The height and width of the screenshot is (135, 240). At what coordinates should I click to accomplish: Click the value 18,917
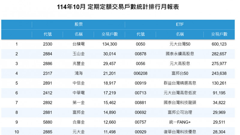click(x=109, y=83)
